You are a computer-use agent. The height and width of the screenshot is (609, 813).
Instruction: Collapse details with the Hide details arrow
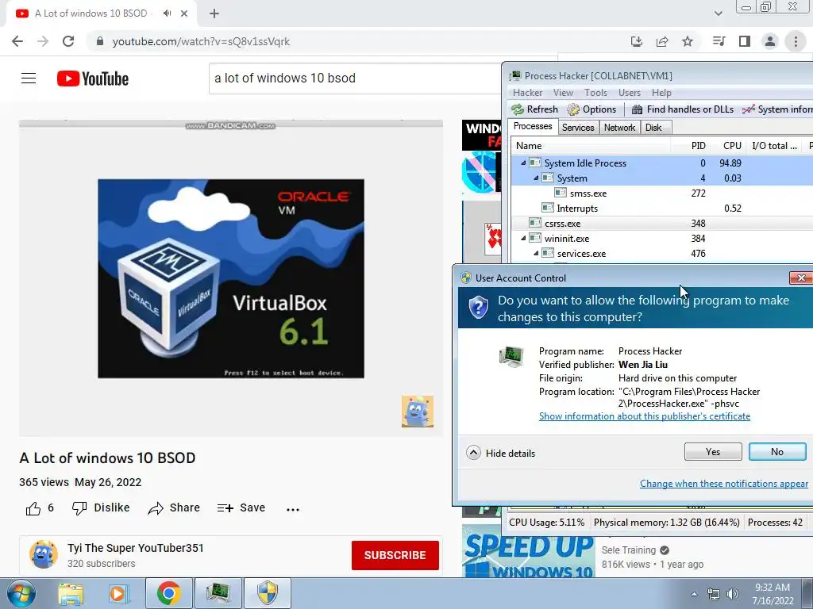pyautogui.click(x=473, y=453)
